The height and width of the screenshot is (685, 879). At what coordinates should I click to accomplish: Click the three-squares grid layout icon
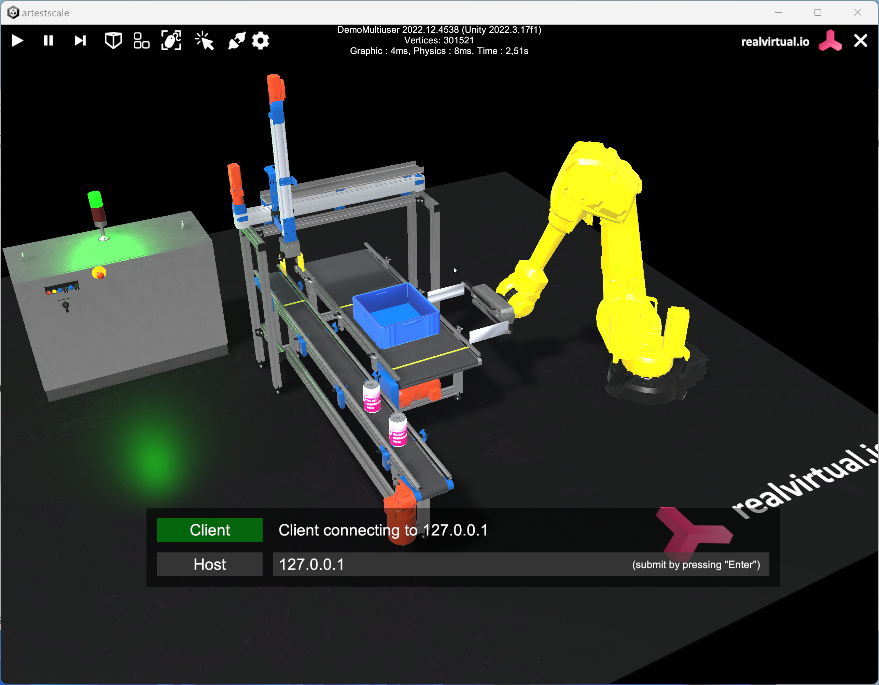(x=141, y=41)
